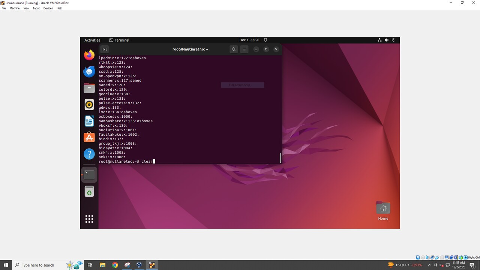Open Ubuntu Software store icon
Image resolution: width=480 pixels, height=270 pixels.
(x=89, y=137)
